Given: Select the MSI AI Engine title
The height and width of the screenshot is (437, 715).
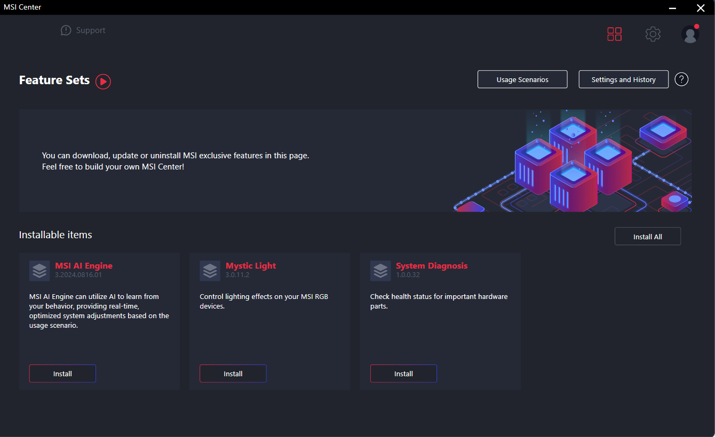Looking at the screenshot, I should (84, 265).
